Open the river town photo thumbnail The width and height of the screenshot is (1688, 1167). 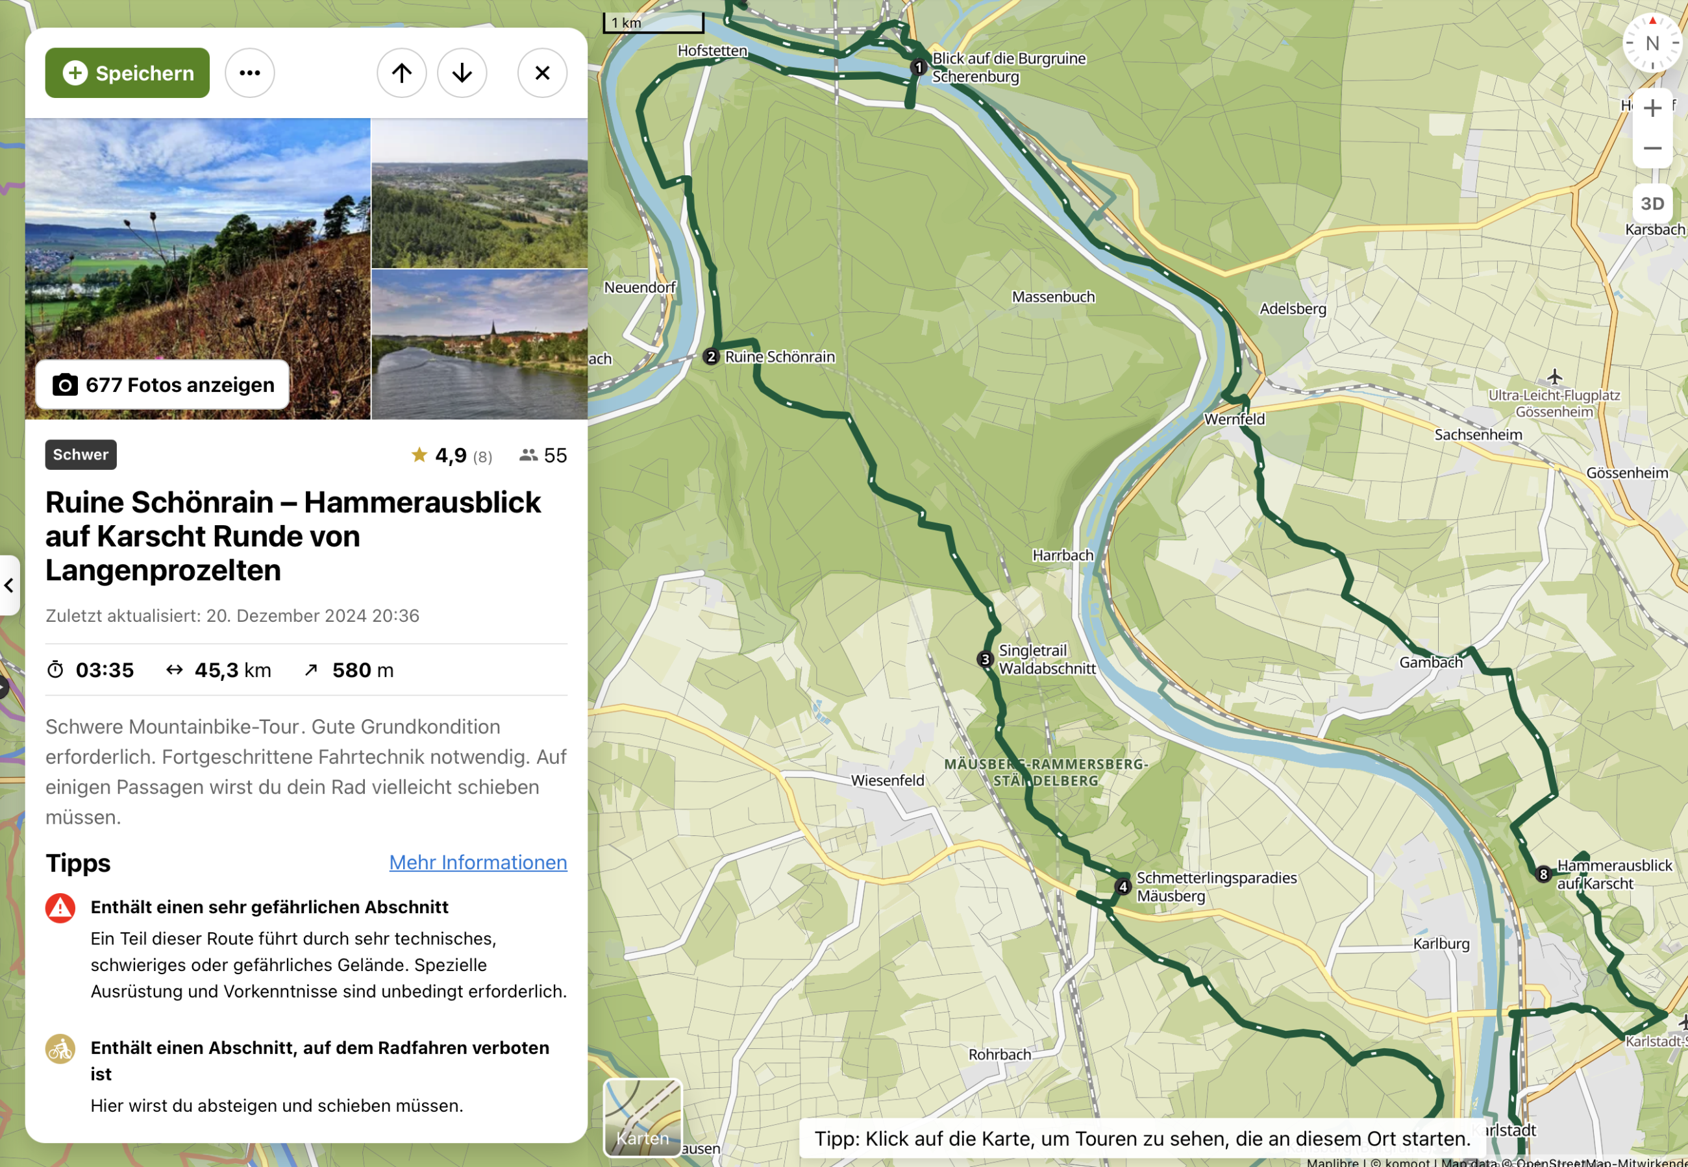click(x=479, y=345)
